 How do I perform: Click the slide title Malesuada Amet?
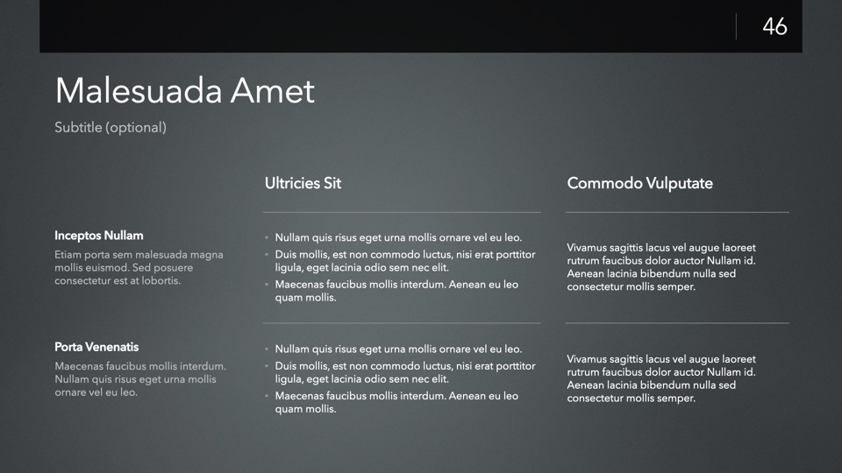pos(184,91)
